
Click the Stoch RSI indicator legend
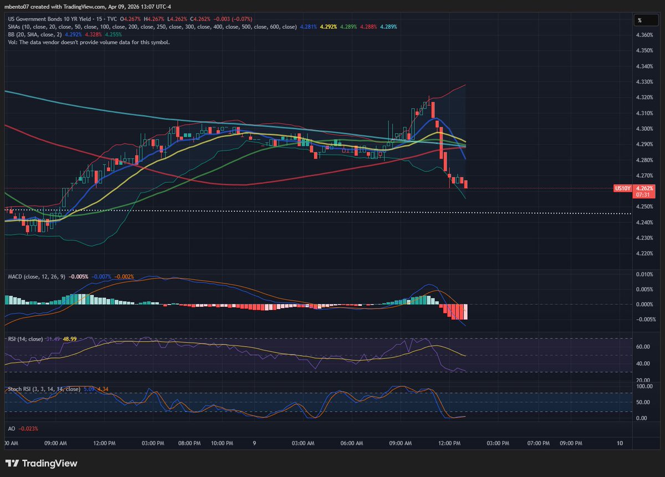[43, 389]
